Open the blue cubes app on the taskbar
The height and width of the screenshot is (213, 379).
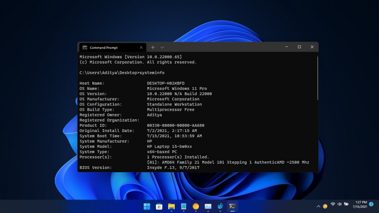tap(220, 206)
